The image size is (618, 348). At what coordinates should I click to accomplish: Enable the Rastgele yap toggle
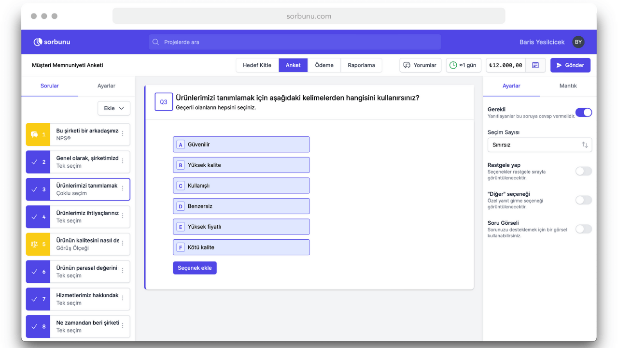583,171
